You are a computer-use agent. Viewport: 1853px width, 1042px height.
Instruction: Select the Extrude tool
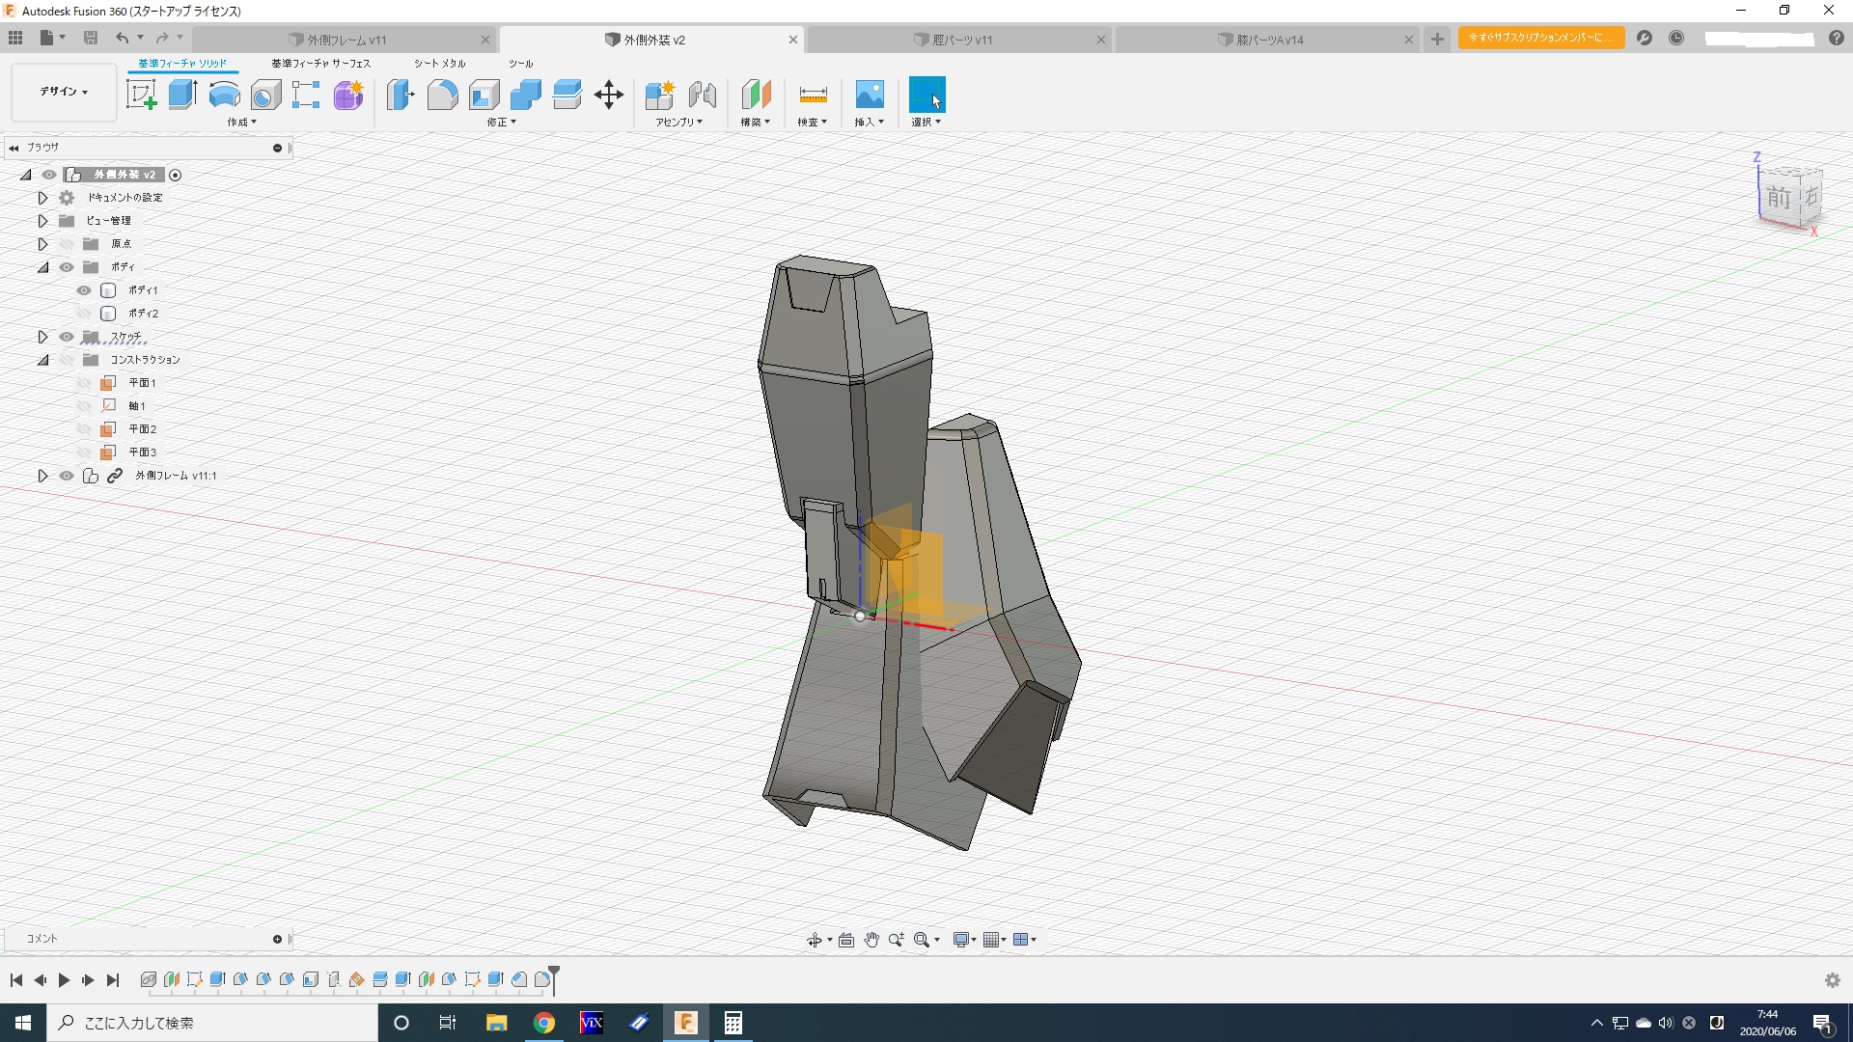[182, 95]
